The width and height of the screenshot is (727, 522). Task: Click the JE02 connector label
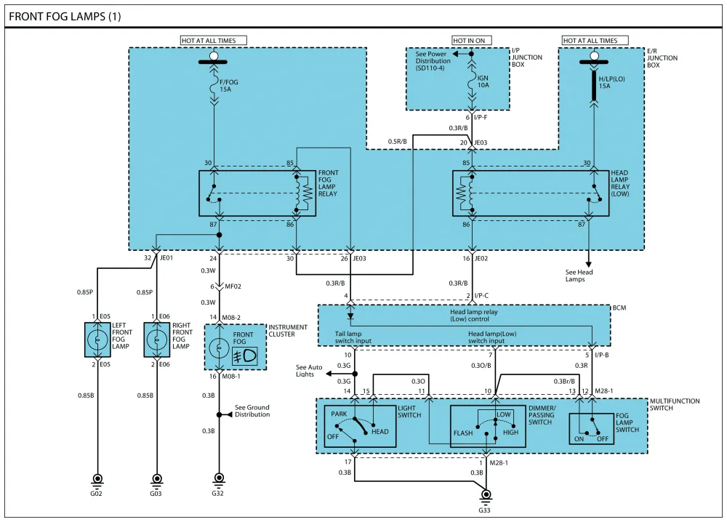pos(481,259)
